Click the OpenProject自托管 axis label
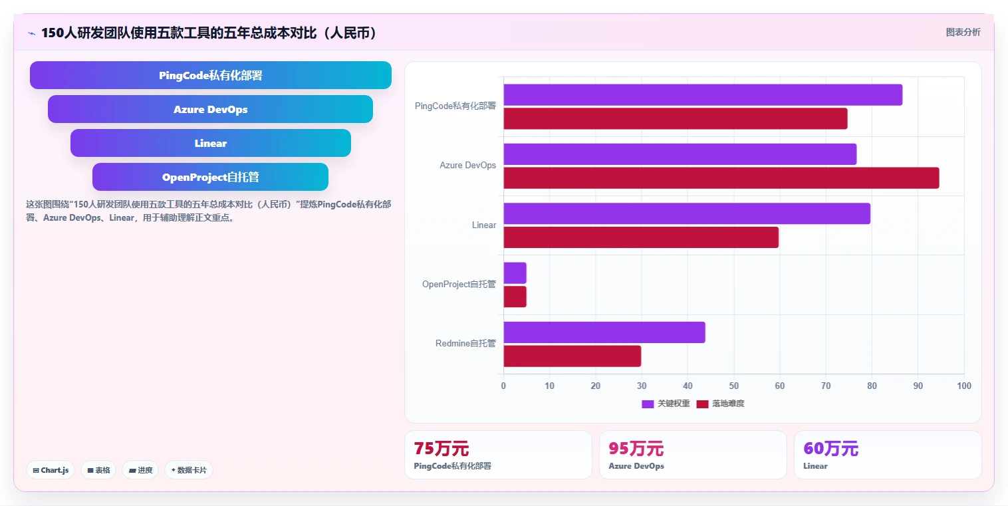 point(459,284)
